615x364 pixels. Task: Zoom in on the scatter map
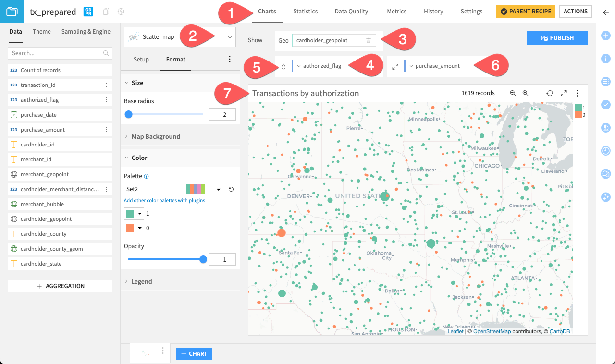pos(526,93)
